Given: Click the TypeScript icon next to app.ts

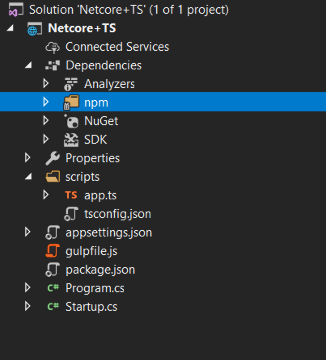Looking at the screenshot, I should pyautogui.click(x=71, y=195).
